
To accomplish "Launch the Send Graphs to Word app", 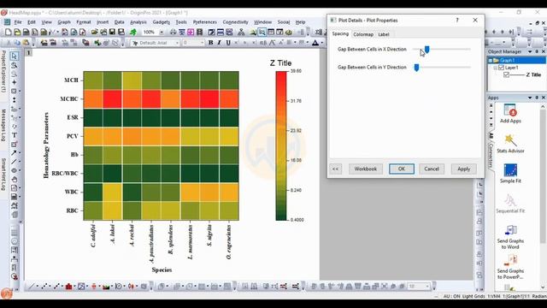I will click(x=510, y=237).
